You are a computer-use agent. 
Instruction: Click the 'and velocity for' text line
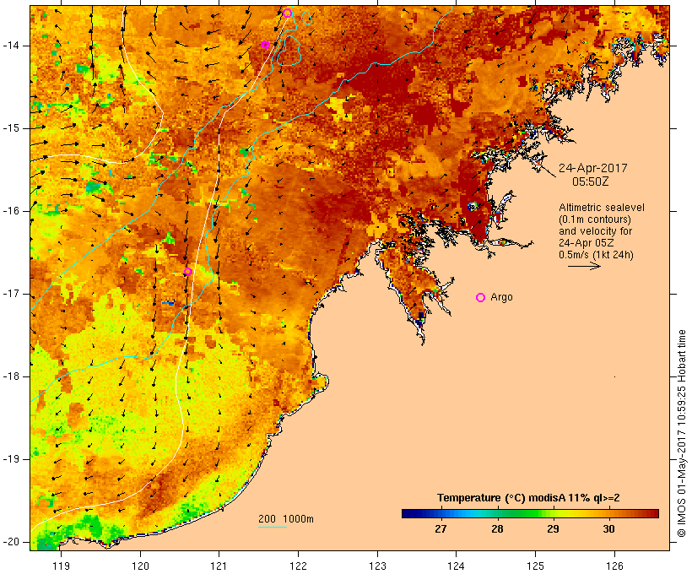click(x=595, y=231)
